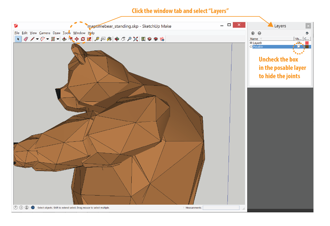The width and height of the screenshot is (330, 226).
Task: Pick the Paint Bucket tool
Action: [x=109, y=39]
